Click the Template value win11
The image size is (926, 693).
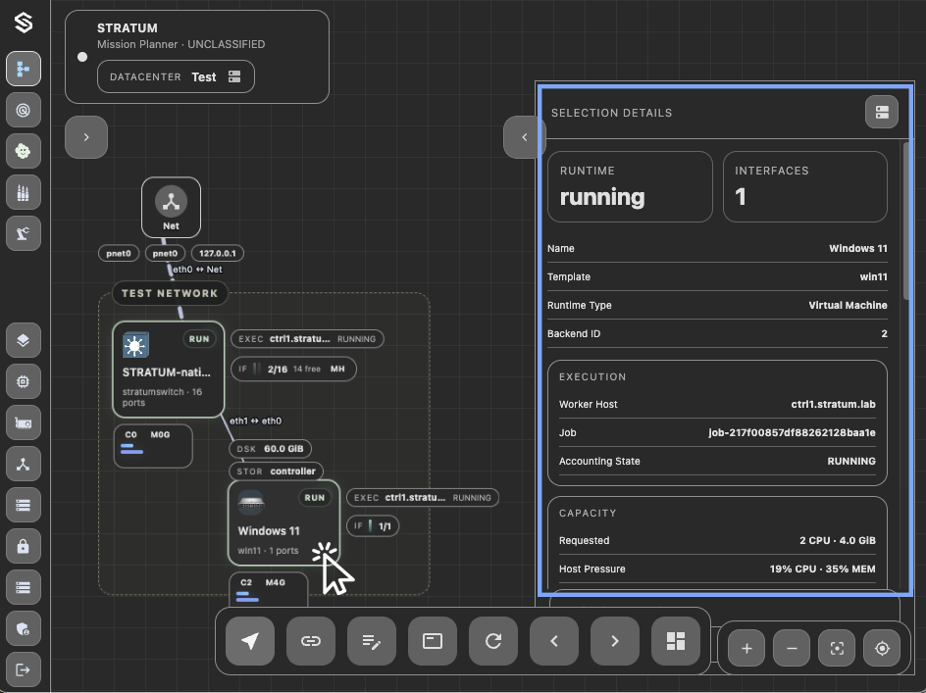click(x=873, y=276)
